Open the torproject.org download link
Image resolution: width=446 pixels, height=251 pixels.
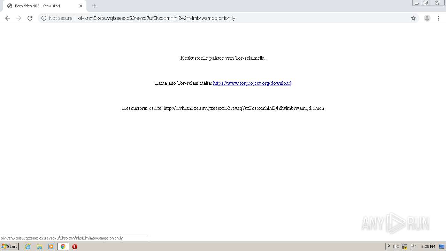coord(252,83)
